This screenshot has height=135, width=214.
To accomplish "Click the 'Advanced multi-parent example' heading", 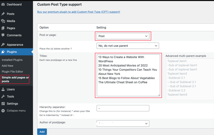I will coord(186,56).
